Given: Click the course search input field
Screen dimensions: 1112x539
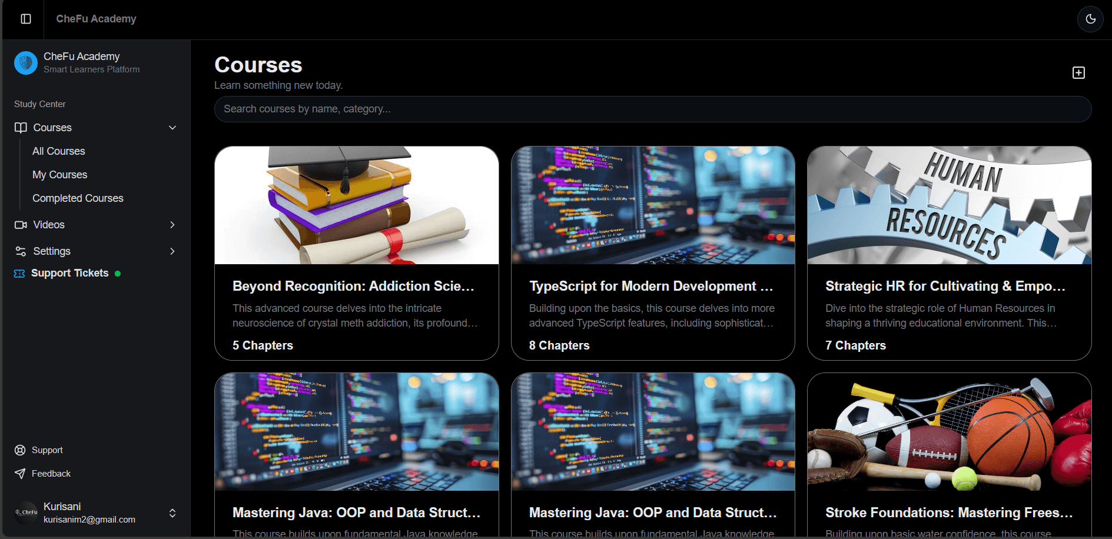Looking at the screenshot, I should pos(653,109).
